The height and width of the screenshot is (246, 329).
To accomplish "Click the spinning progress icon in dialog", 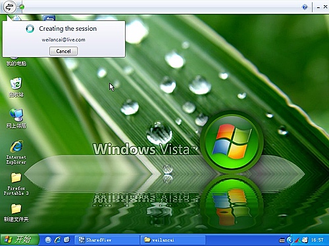I will pyautogui.click(x=30, y=29).
